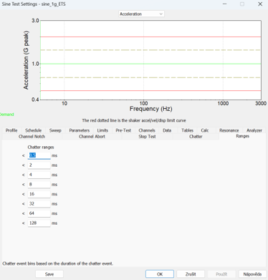
Task: Open the Chatter tab
Action: (196, 137)
